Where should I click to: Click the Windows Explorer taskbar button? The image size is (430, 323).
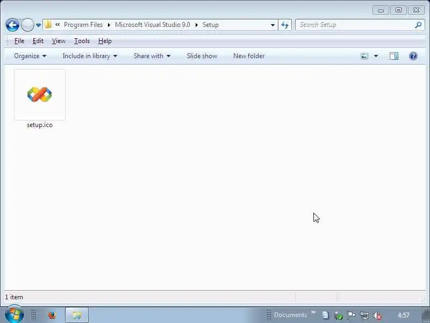pos(77,315)
